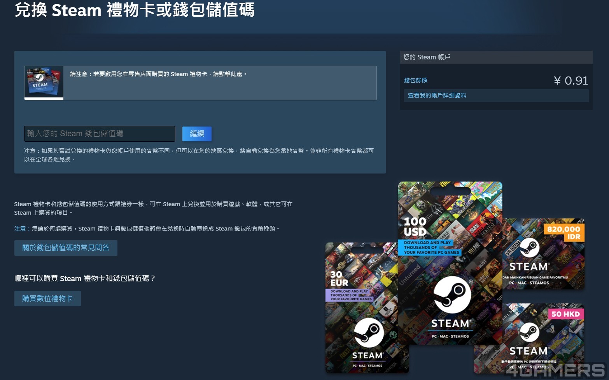Click the blue 注意 note label

pyautogui.click(x=20, y=229)
